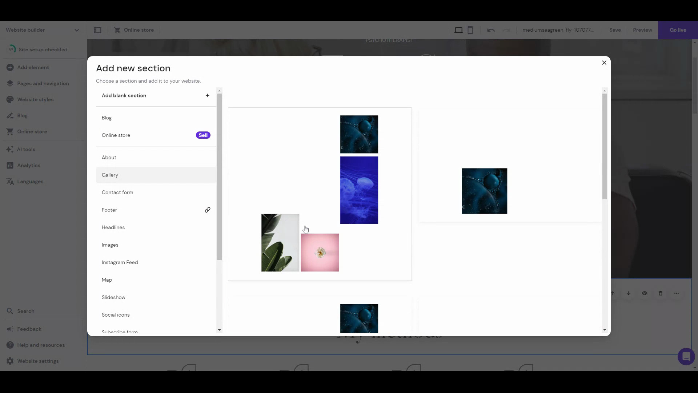Switch to mobile view icon
Screen dimensions: 698x393
click(470, 30)
